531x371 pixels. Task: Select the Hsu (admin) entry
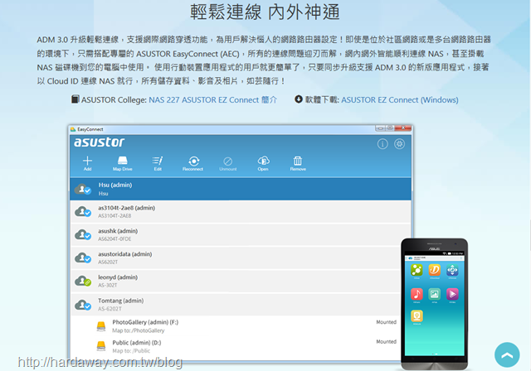(x=241, y=189)
